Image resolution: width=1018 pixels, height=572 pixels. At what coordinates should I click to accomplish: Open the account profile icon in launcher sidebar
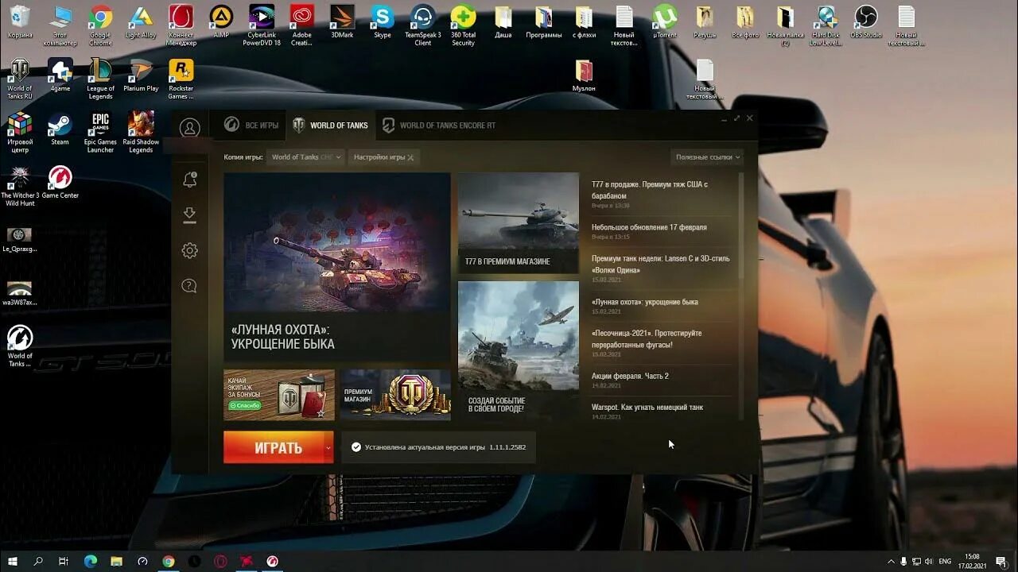click(189, 128)
